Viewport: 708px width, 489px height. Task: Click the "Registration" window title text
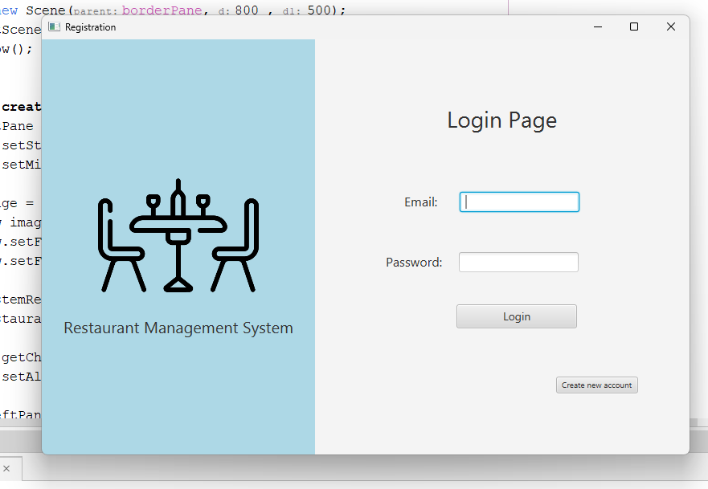coord(90,27)
